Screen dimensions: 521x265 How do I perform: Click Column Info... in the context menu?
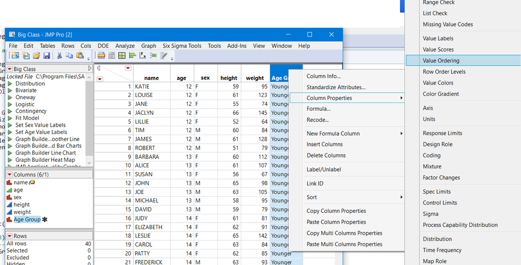323,76
